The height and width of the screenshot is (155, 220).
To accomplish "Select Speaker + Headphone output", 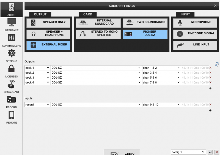I will [48, 34].
